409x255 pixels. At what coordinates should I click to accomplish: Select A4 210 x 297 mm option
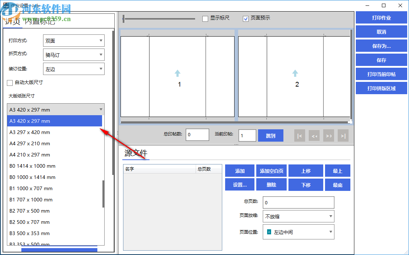[55, 155]
